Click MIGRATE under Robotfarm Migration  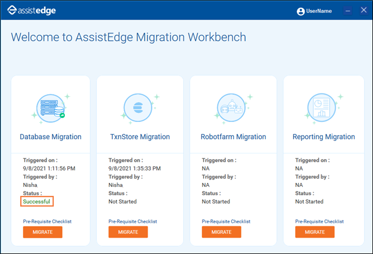coord(221,232)
